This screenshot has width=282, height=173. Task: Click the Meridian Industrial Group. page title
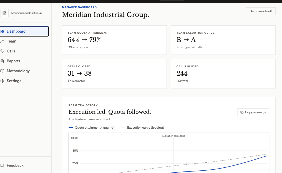[x=106, y=15]
